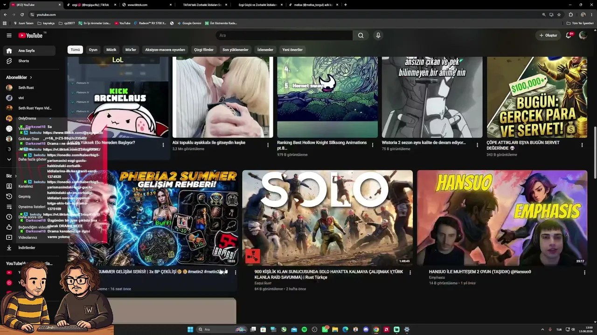Click the address bar showing youtube.com
Viewport: 597px width, 335px height.
tap(280, 15)
